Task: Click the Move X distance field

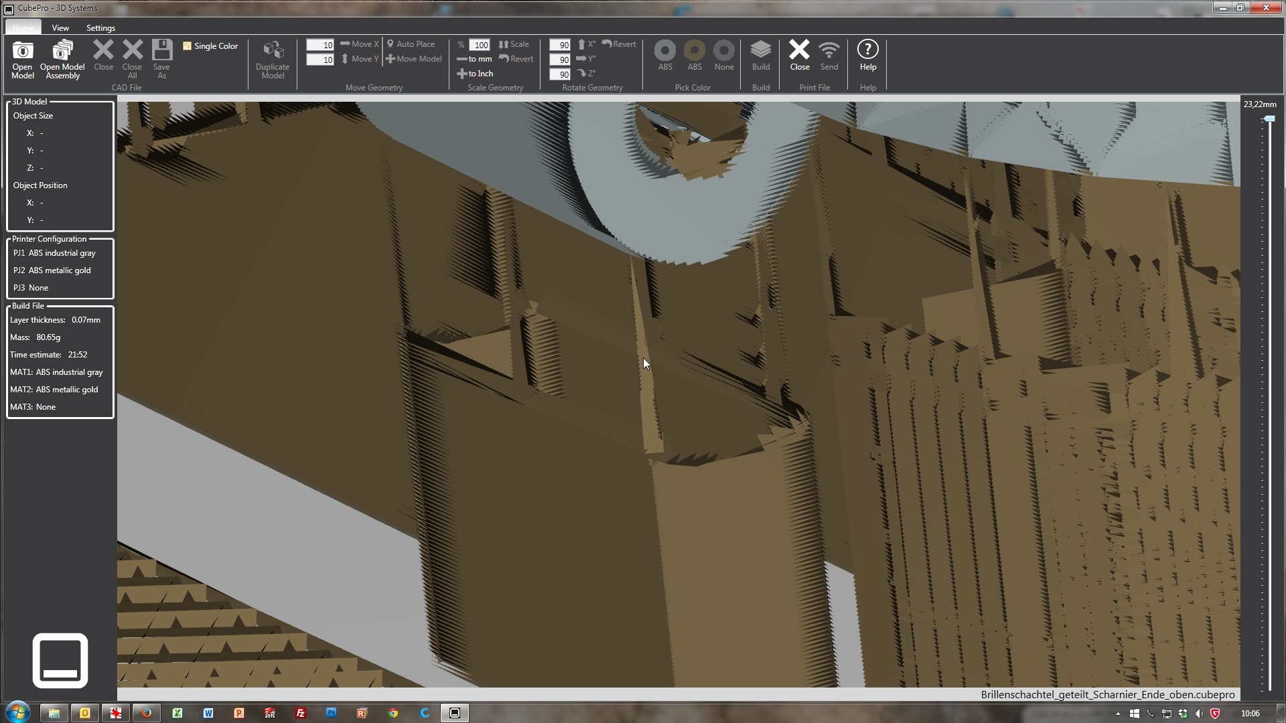Action: coord(320,45)
